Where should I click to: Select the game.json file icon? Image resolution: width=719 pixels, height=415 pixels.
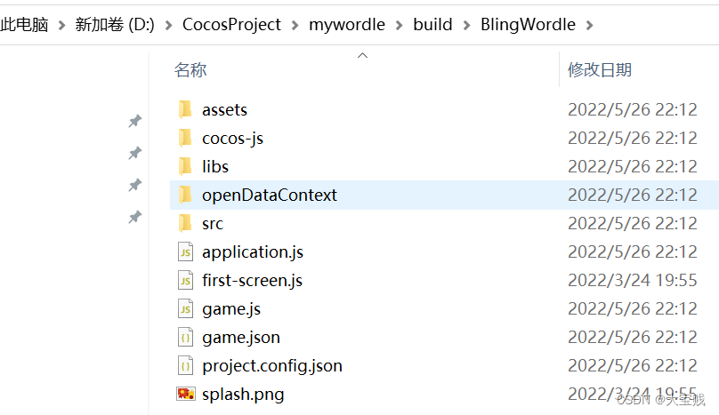(x=185, y=337)
